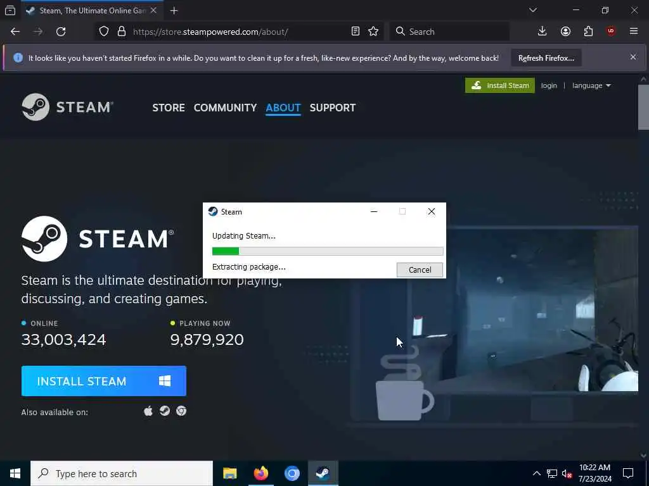The height and width of the screenshot is (486, 649).
Task: Open tracking protection shield icon
Action: point(104,32)
